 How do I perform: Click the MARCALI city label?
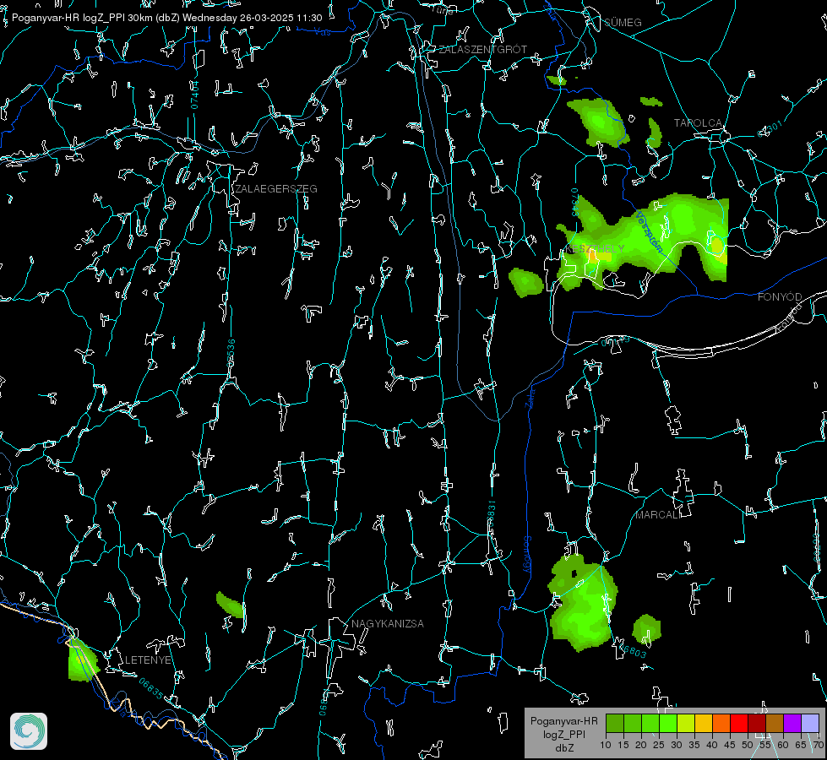point(658,515)
